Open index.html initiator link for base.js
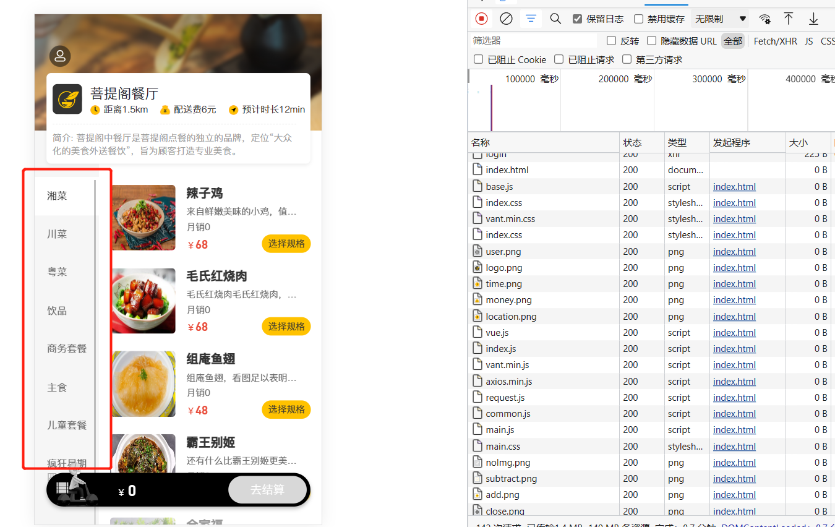835x527 pixels. 734,186
